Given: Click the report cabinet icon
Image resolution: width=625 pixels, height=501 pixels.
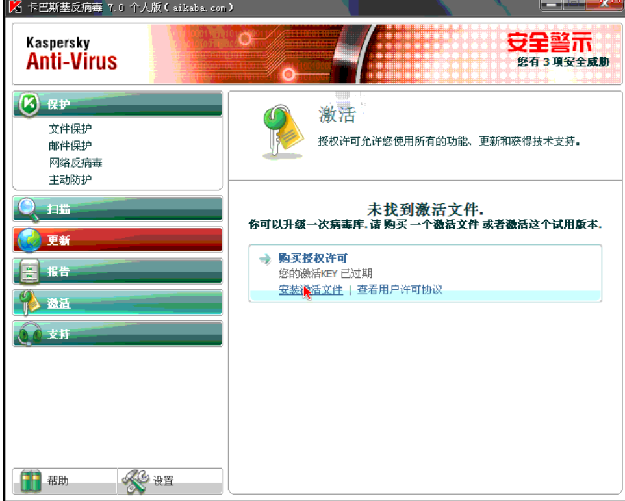Looking at the screenshot, I should (29, 272).
